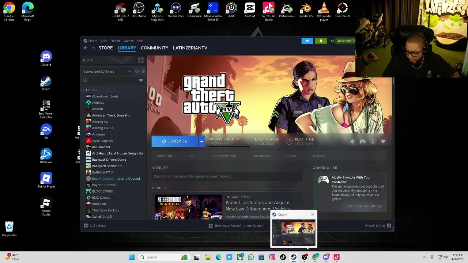Open Stream Deck desktop shortcut

[x=176, y=10]
